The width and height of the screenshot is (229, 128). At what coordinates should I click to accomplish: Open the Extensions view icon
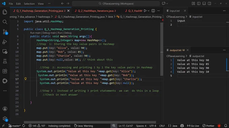pyautogui.click(x=5, y=71)
